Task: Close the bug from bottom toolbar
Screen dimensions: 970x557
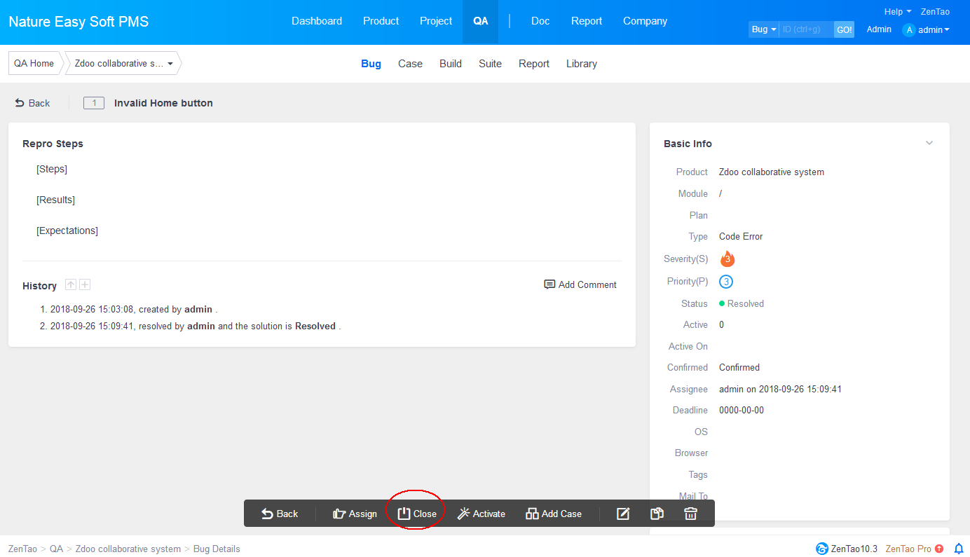Action: coord(418,514)
